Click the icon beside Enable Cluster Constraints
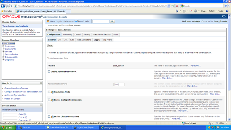The height and width of the screenshot is (130, 231). [x=52, y=117]
